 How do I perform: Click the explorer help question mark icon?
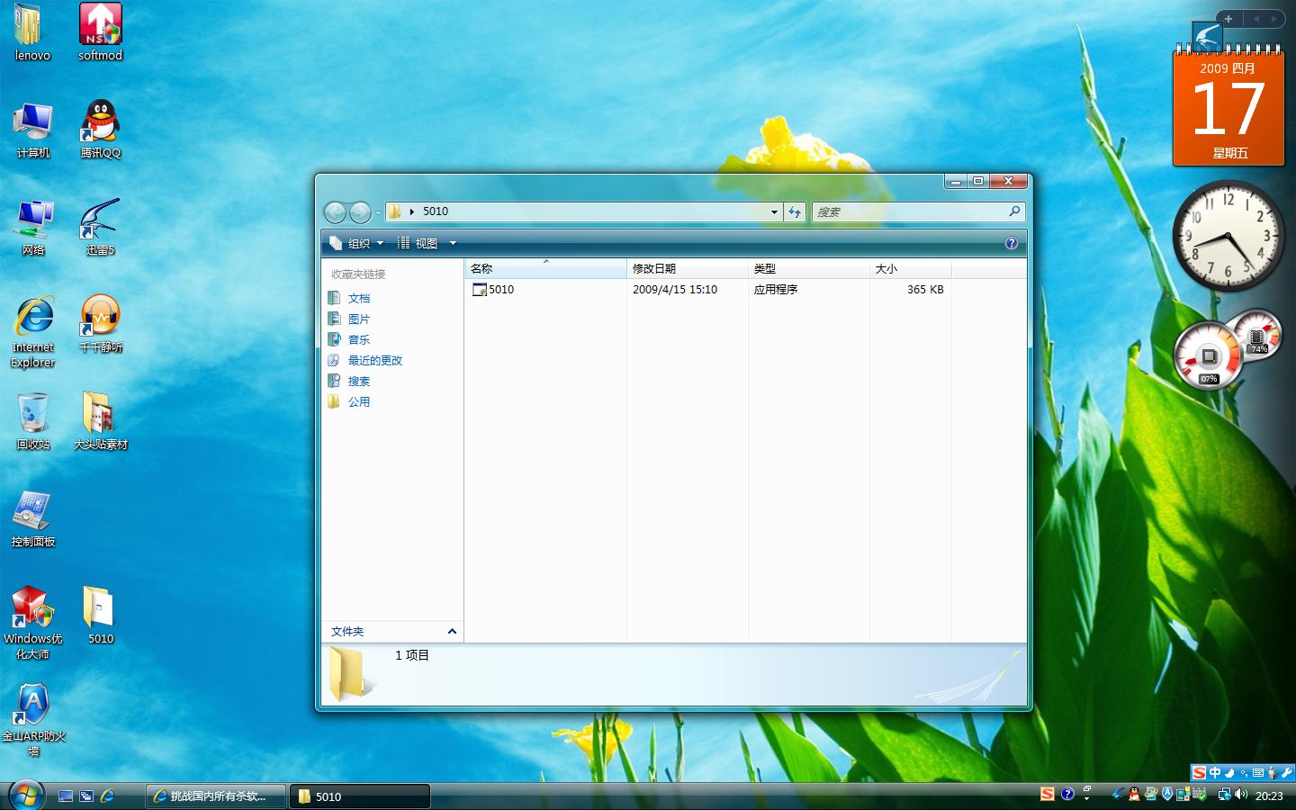coord(1011,243)
